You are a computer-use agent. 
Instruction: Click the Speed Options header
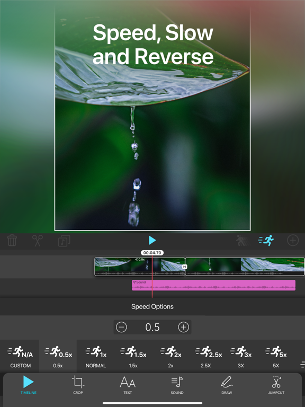pos(152,306)
